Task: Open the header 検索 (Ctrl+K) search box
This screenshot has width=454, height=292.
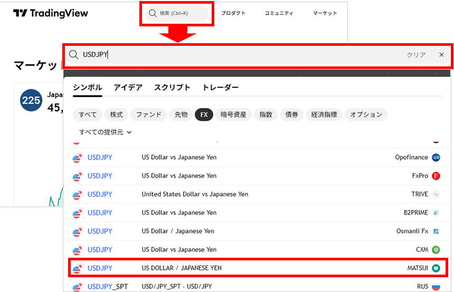Action: [177, 13]
